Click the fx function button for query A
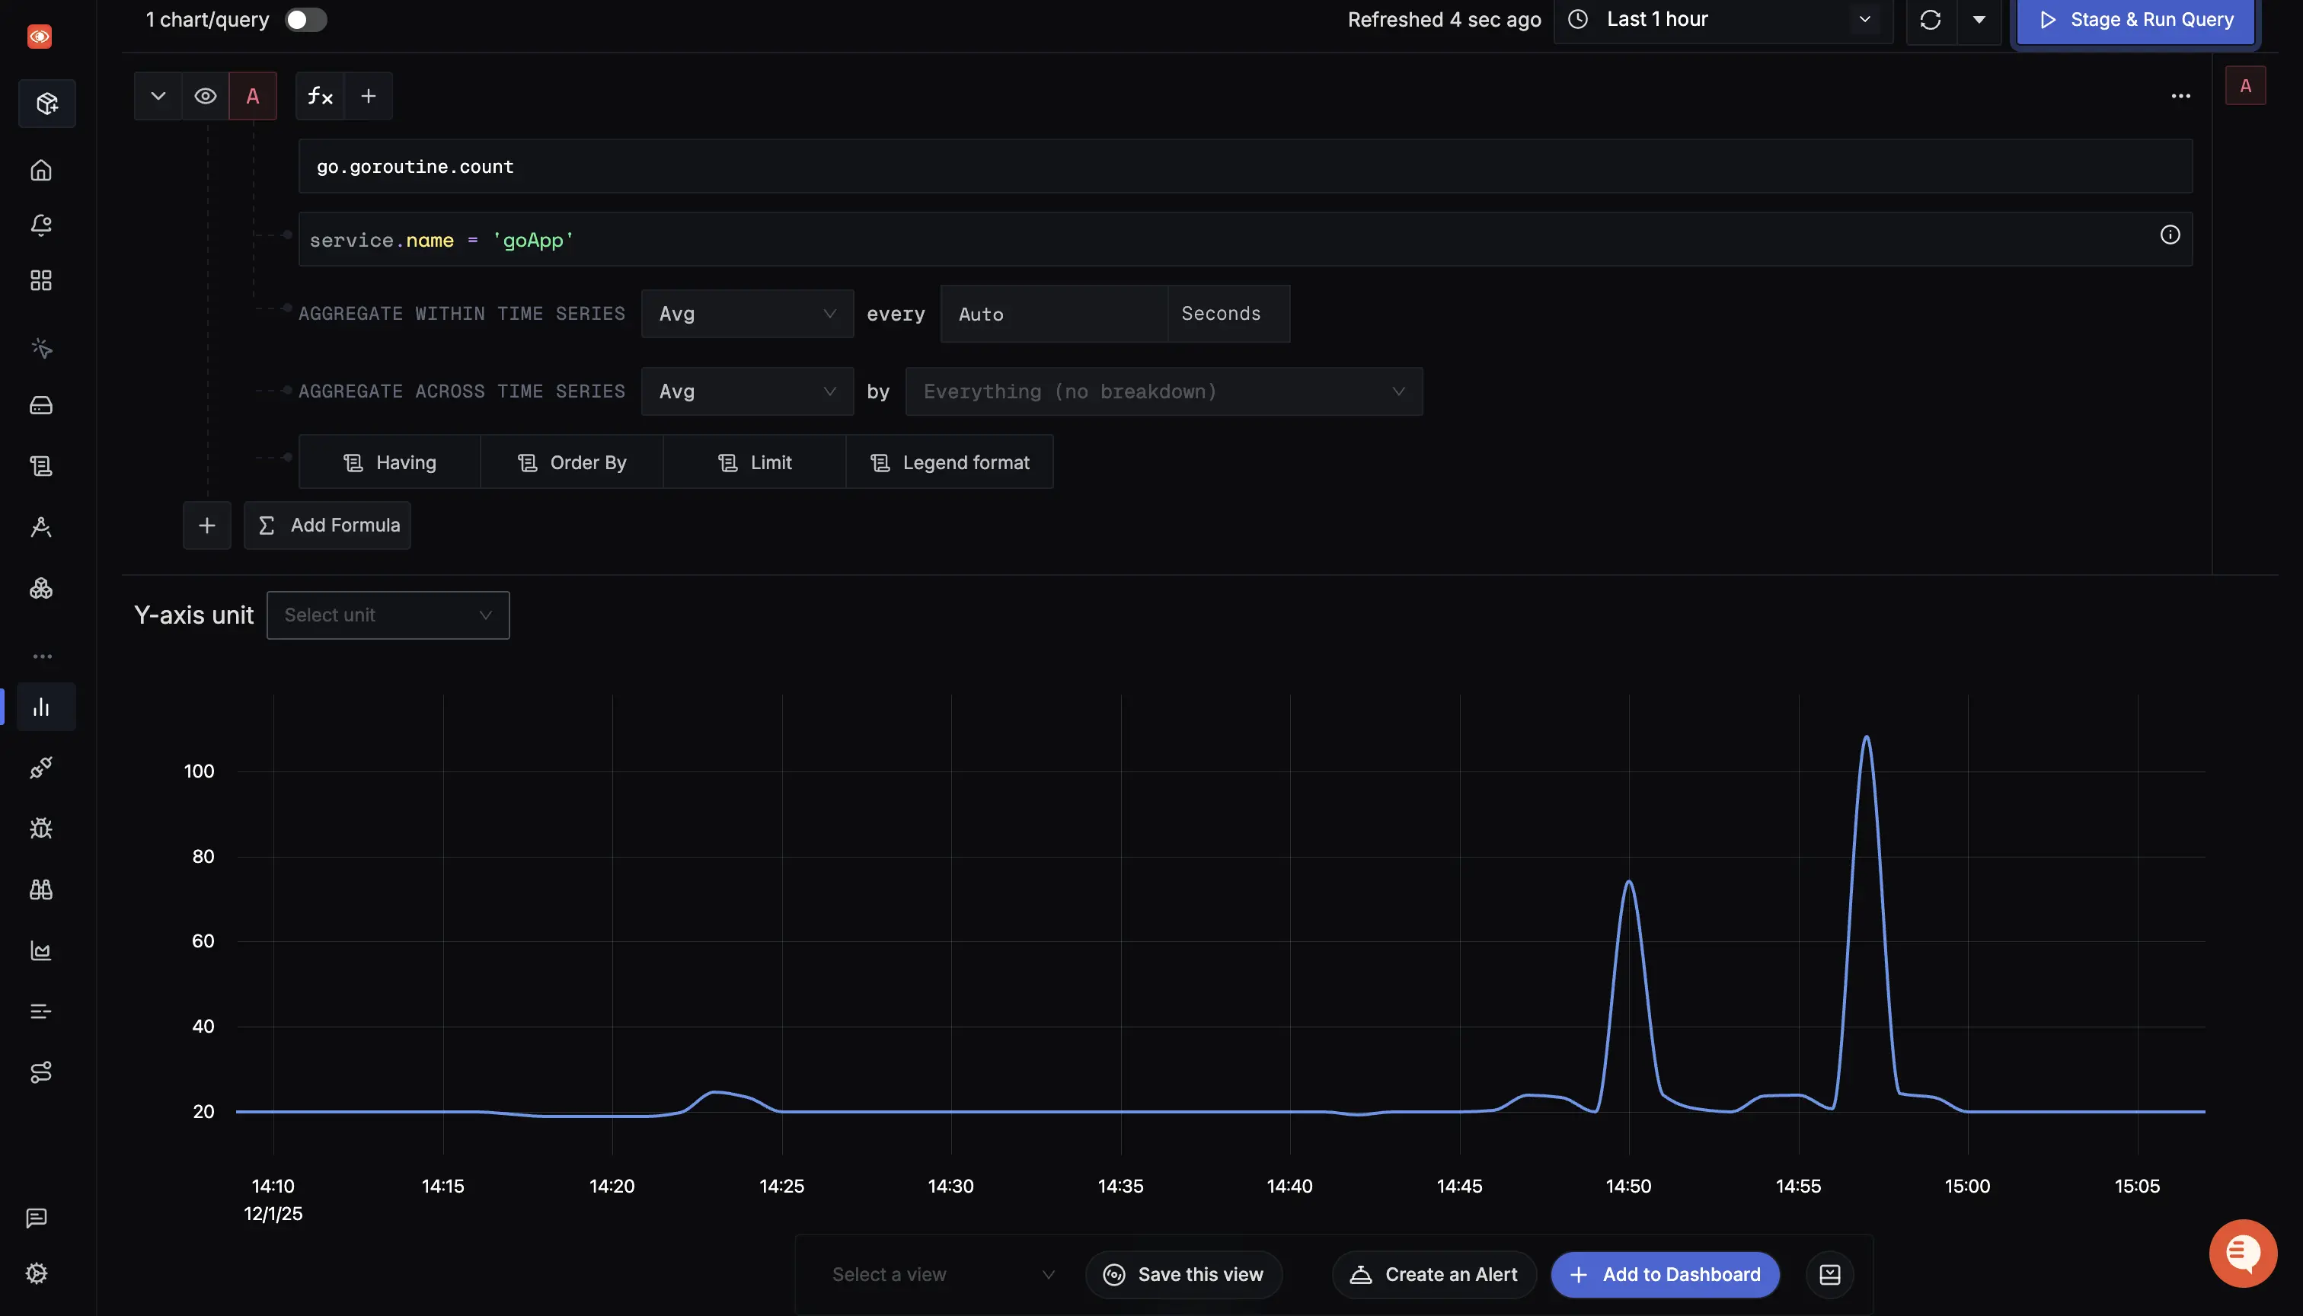This screenshot has height=1316, width=2303. click(320, 96)
